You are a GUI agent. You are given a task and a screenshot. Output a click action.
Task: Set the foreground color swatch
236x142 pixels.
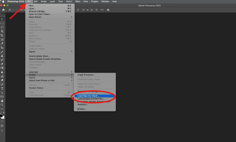coord(1,116)
